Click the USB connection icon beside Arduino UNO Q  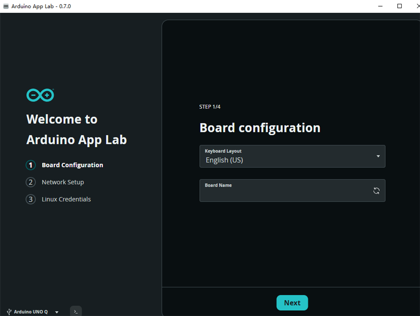coord(9,312)
